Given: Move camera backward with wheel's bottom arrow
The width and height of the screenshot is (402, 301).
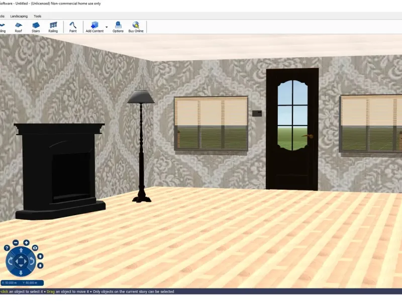Looking at the screenshot, I should click(x=21, y=272).
